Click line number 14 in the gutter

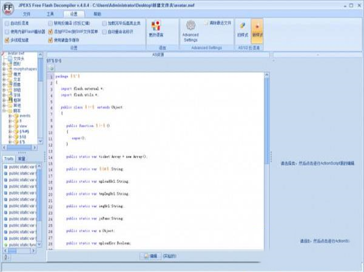50,157
